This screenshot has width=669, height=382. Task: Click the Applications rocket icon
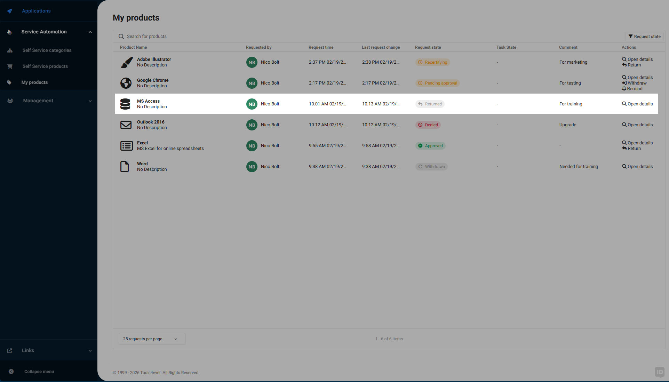click(9, 11)
